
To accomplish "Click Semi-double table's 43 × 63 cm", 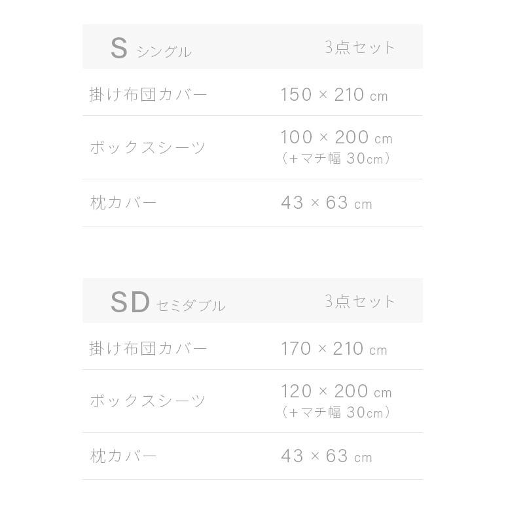I will (x=326, y=456).
